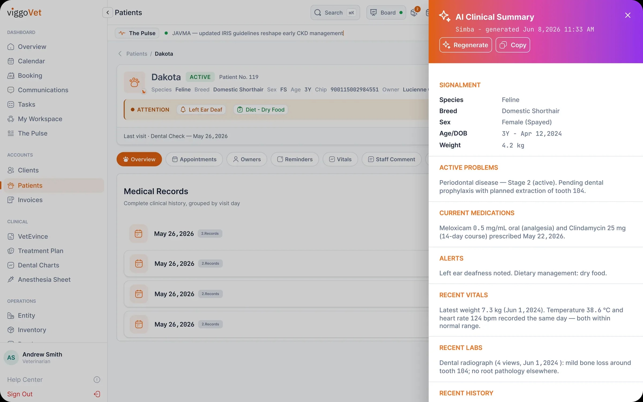Viewport: 643px width, 402px height.
Task: Regenerate the AI clinical summary
Action: [x=465, y=45]
